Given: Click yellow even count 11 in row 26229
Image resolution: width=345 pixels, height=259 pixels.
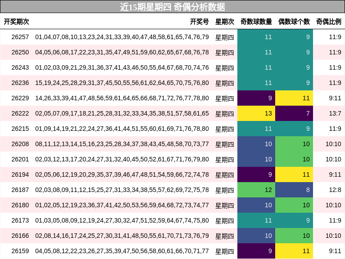Looking at the screenshot, I should 294,98.
